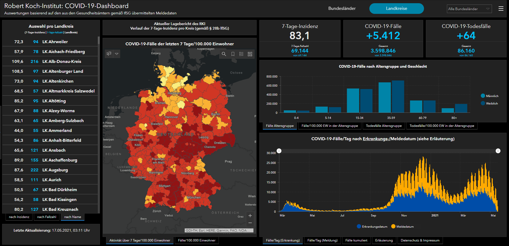Image resolution: width=509 pixels, height=246 pixels.
Task: Open the hamburger menu in header
Action: [501, 9]
